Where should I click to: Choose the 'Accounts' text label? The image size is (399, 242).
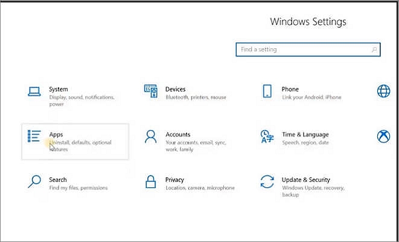pos(178,134)
